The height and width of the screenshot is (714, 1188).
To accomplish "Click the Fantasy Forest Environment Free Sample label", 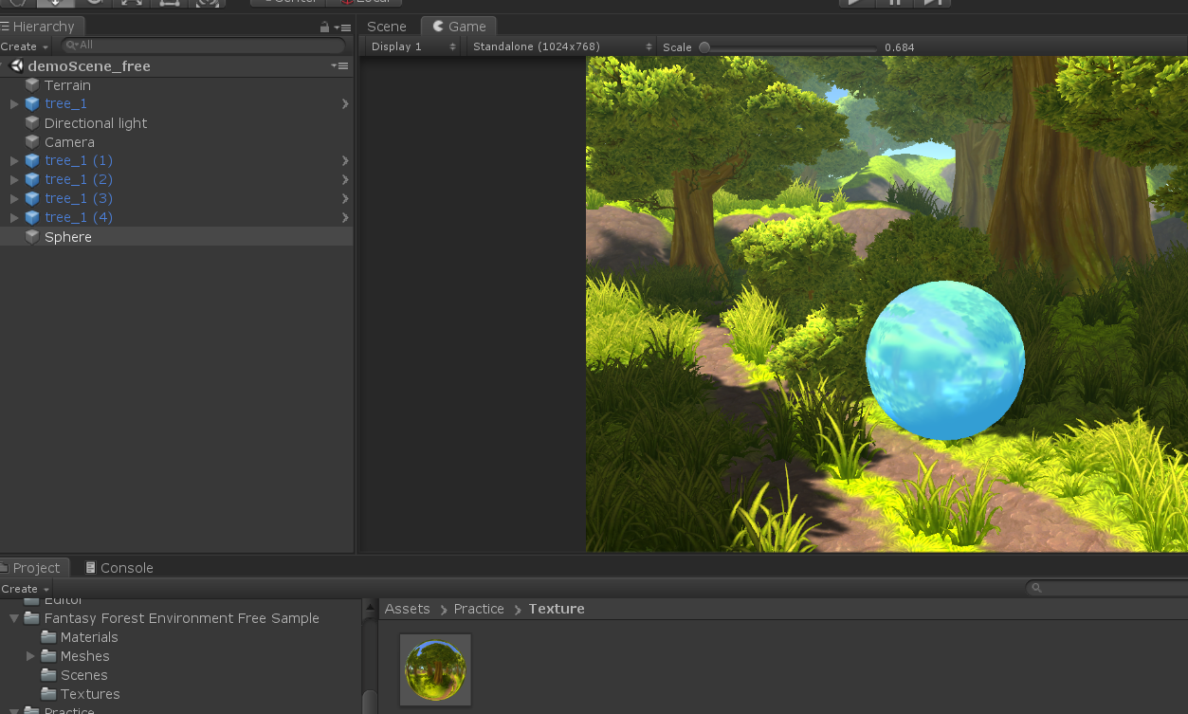I will [x=182, y=618].
